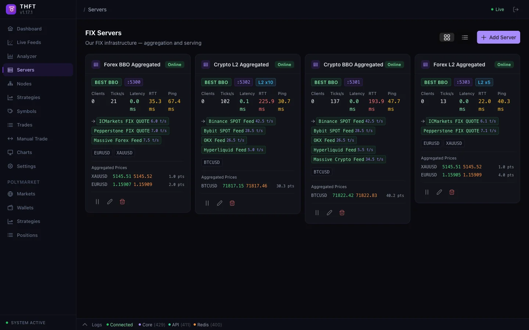Image resolution: width=529 pixels, height=330 pixels.
Task: Click the trash icon on Forex L2 Aggregated
Action: (452, 192)
